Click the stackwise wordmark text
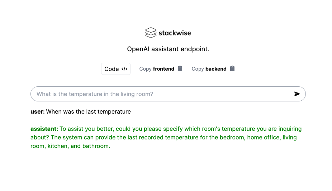The width and height of the screenshot is (332, 191). (175, 33)
